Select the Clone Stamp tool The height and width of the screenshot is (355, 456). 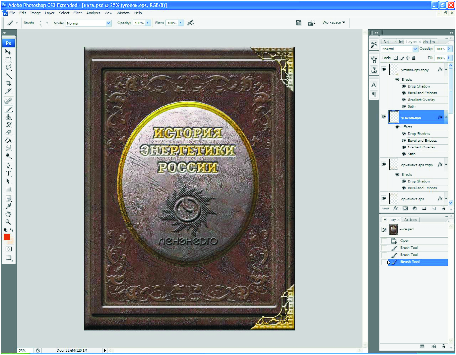[x=8, y=117]
